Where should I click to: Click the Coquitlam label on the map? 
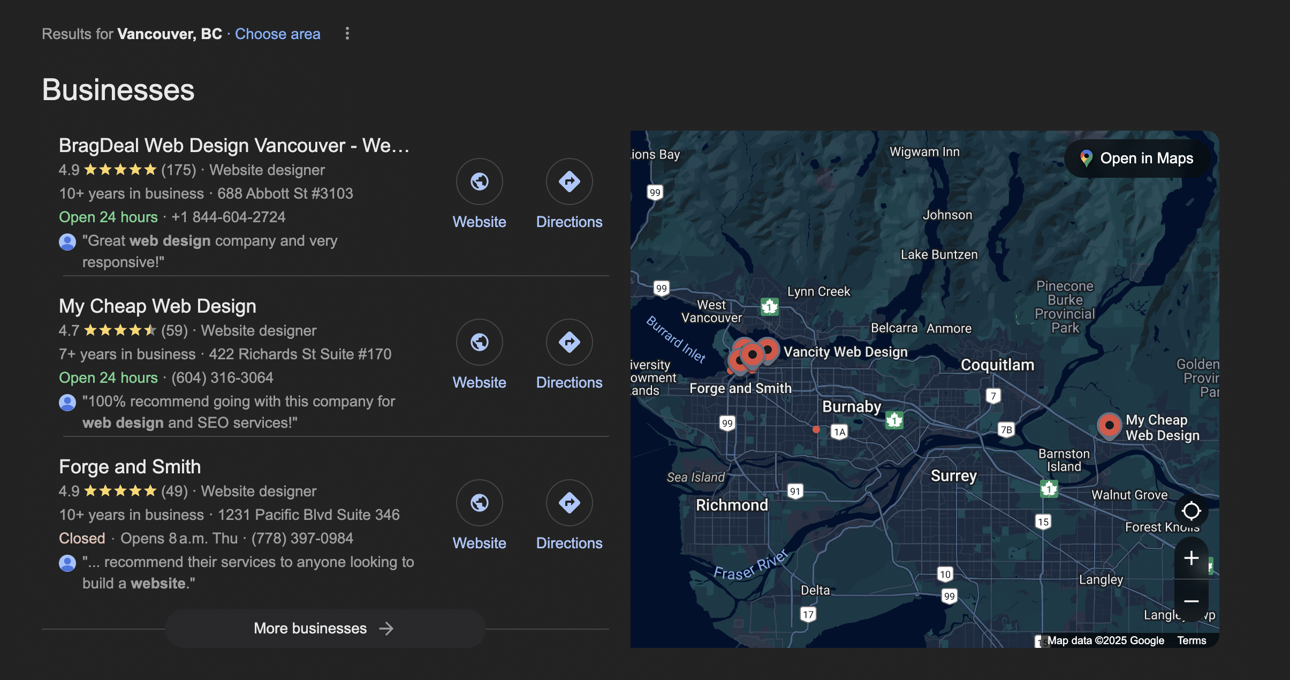[998, 365]
